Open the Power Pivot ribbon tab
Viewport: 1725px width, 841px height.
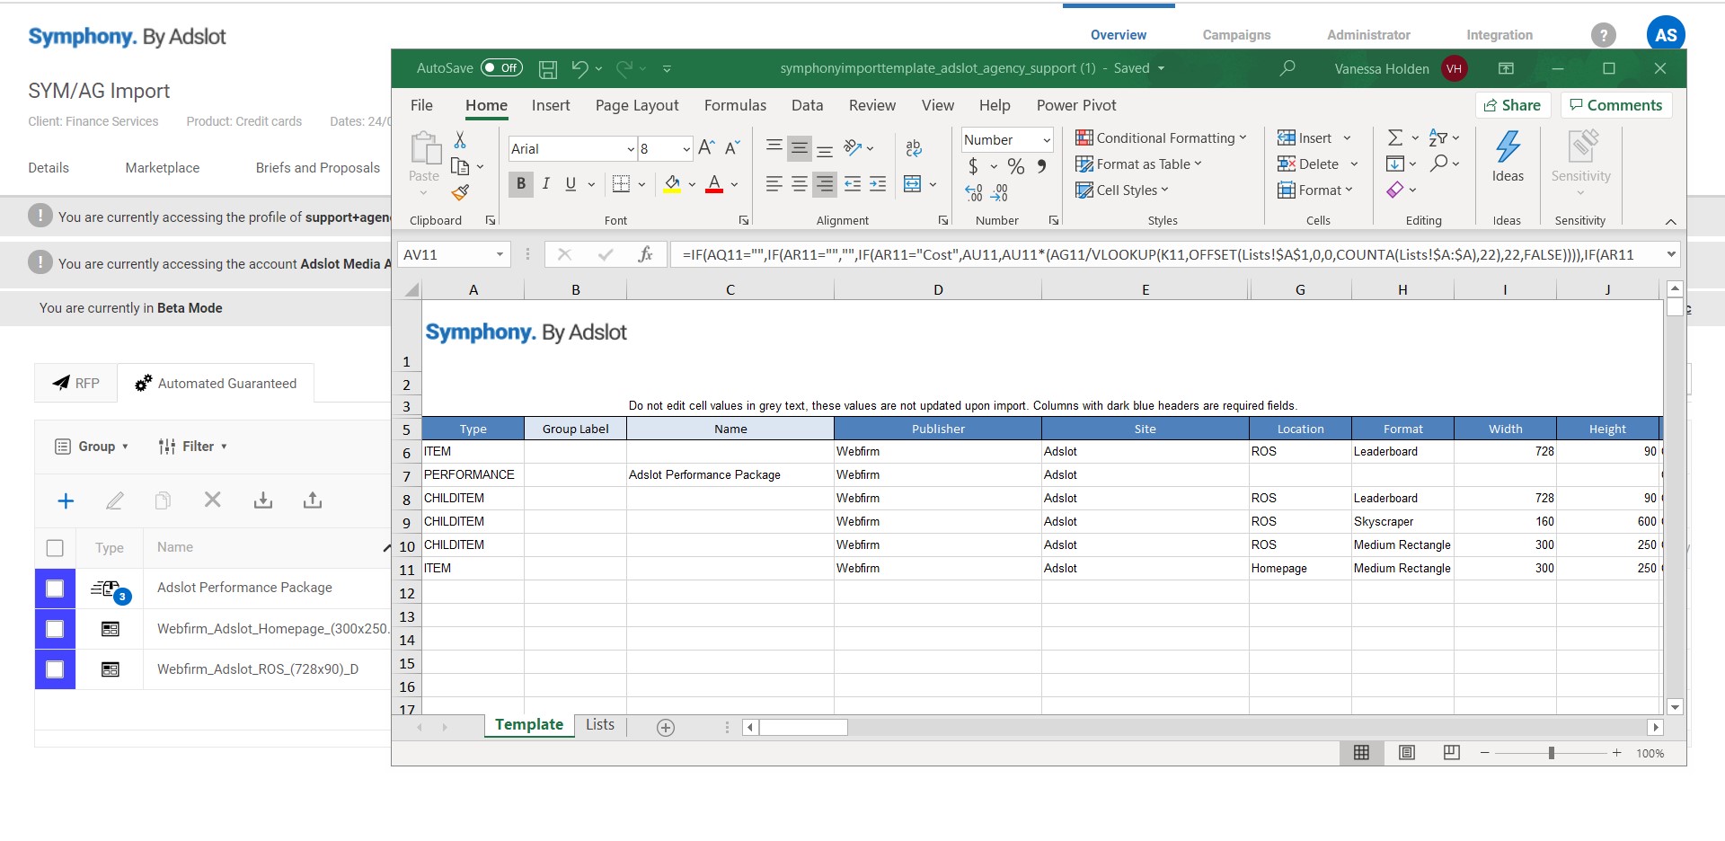point(1076,105)
